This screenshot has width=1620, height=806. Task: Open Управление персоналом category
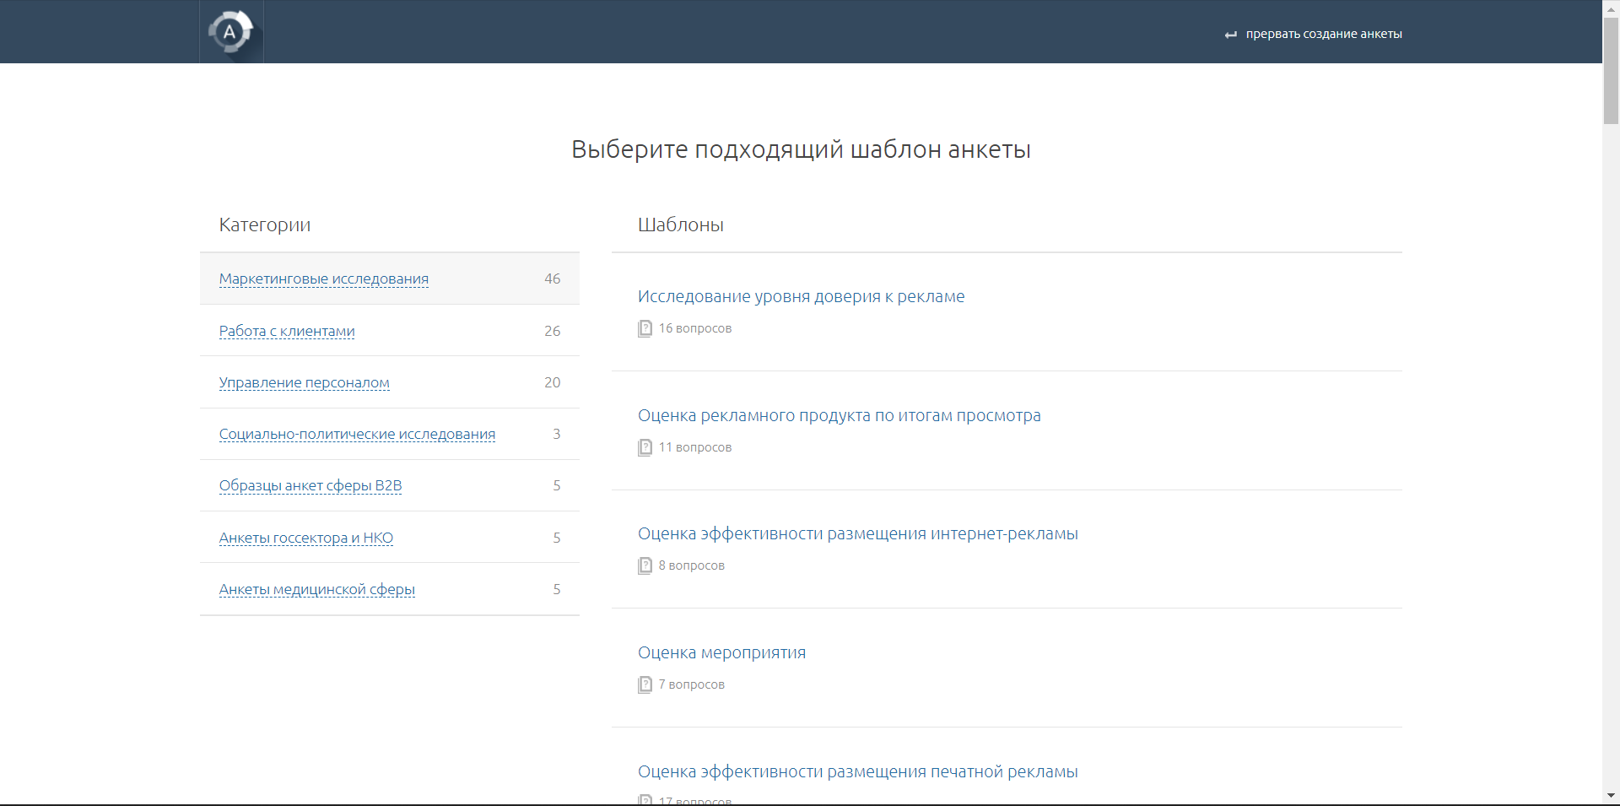[x=305, y=382]
